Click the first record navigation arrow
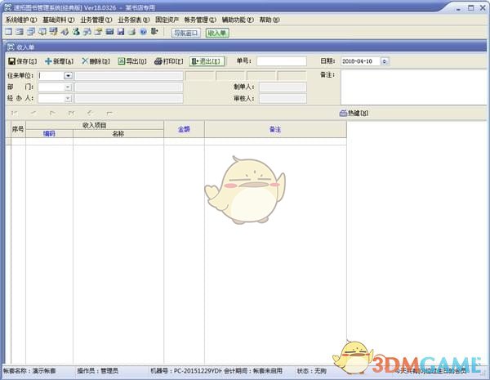This screenshot has height=380, width=490. click(15, 114)
